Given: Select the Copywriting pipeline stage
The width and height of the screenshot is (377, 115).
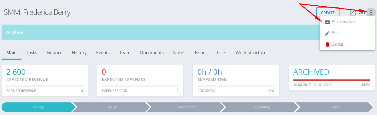Looking at the screenshot, I should point(260,107).
